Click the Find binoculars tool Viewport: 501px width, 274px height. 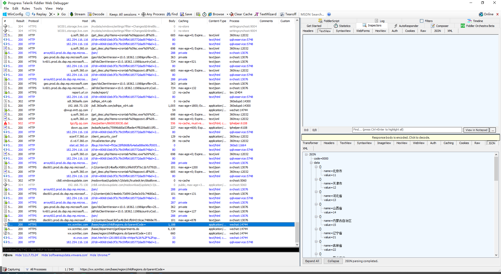(172, 14)
